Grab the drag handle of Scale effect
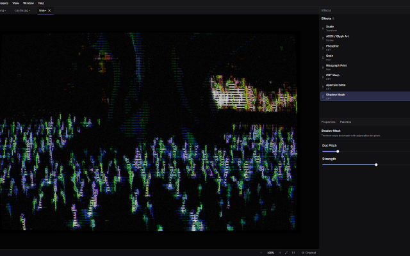Image resolution: width=410 pixels, height=256 pixels. [x=323, y=28]
